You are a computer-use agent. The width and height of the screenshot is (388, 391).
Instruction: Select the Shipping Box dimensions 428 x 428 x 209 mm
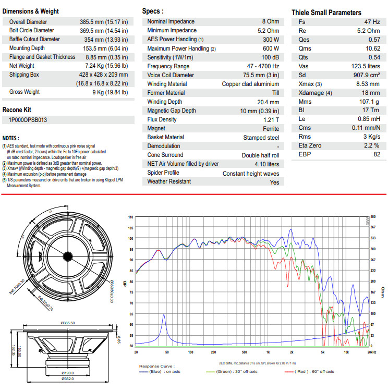(103, 75)
